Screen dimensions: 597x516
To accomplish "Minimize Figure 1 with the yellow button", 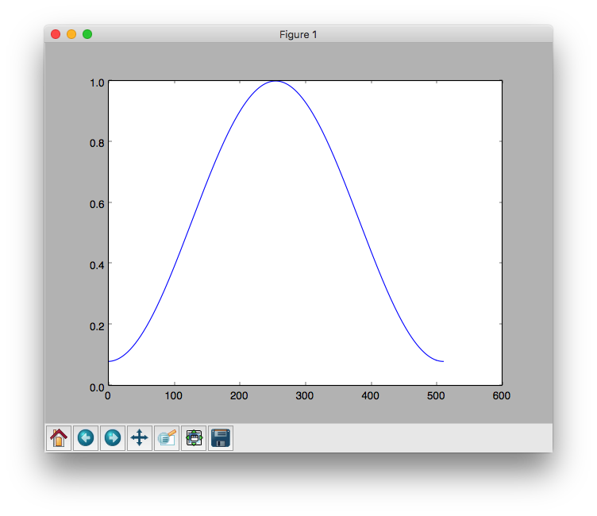I will coord(71,34).
